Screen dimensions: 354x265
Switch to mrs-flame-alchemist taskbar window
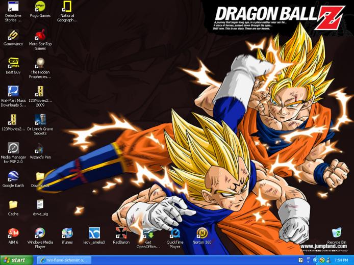(x=64, y=260)
